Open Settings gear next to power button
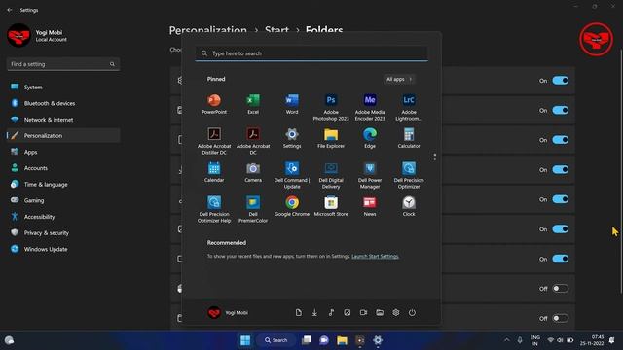This screenshot has height=350, width=623. point(396,313)
